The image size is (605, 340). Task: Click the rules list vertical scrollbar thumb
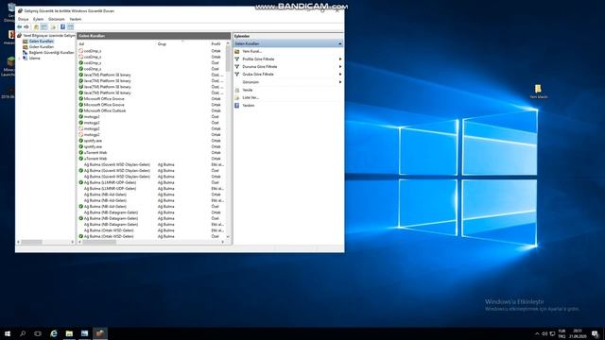click(x=228, y=59)
